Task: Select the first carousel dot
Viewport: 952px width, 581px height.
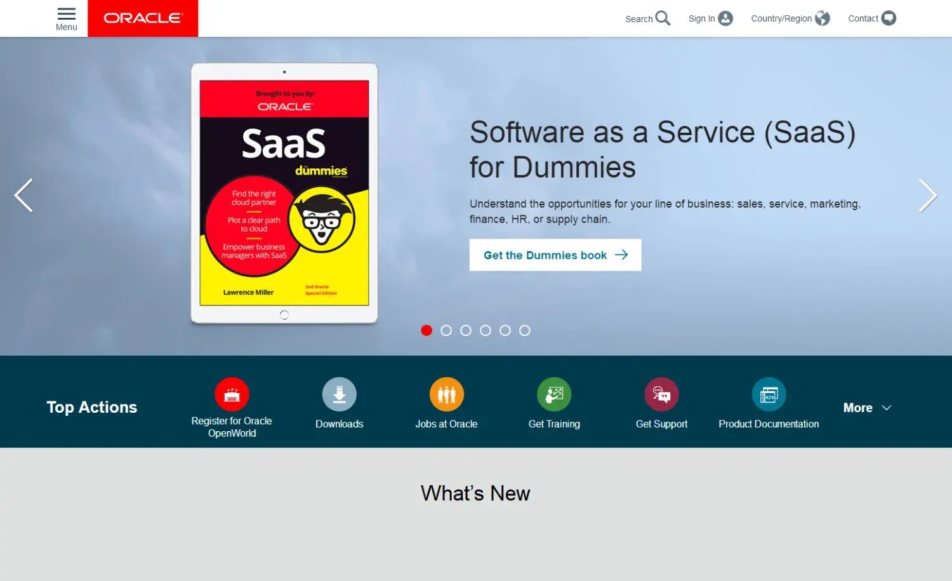Action: coord(426,330)
